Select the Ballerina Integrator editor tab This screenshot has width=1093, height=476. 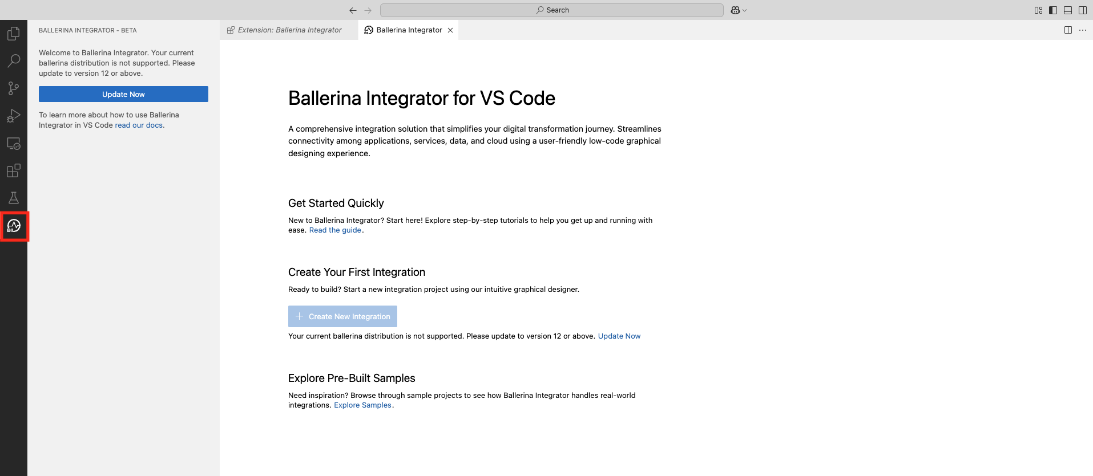[x=408, y=30]
